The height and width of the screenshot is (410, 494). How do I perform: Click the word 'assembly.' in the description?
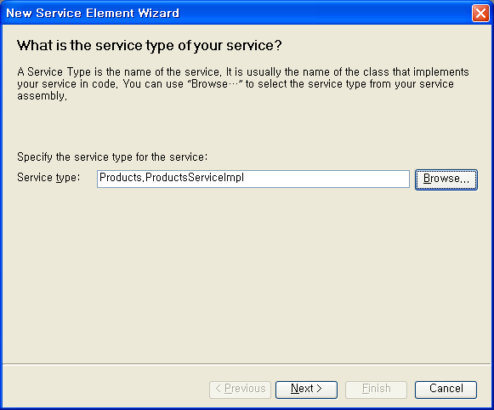click(x=43, y=96)
